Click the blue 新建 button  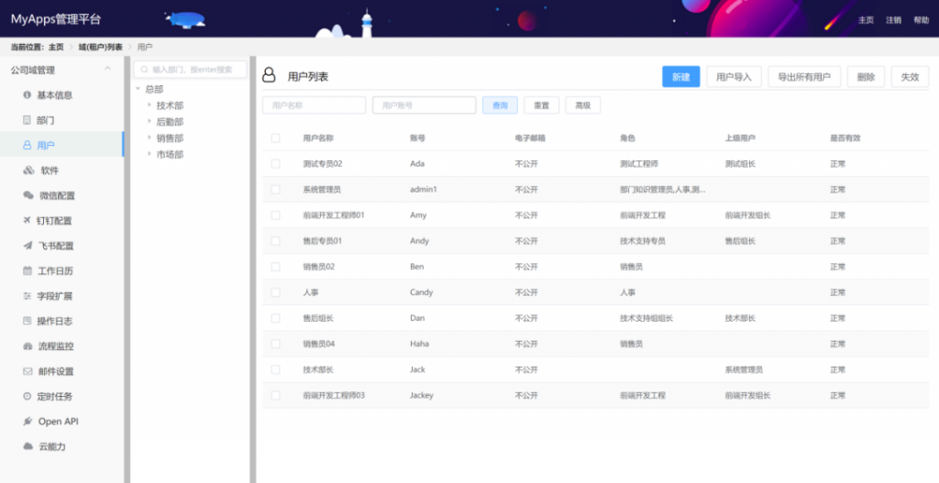point(680,77)
